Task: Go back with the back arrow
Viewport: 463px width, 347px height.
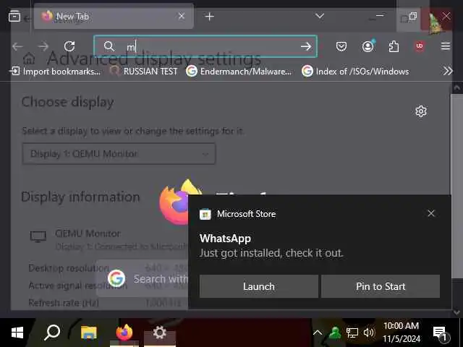Action: 17,46
